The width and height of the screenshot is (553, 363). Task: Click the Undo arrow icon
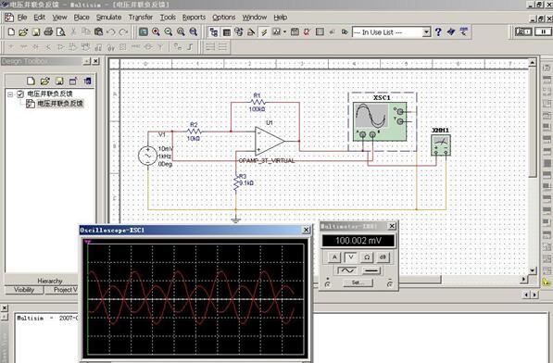click(x=111, y=32)
